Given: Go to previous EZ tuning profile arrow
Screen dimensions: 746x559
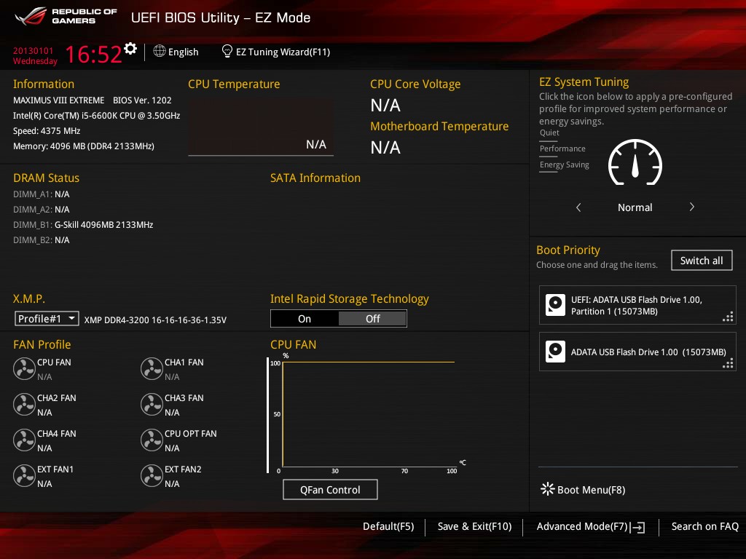Looking at the screenshot, I should [x=578, y=207].
